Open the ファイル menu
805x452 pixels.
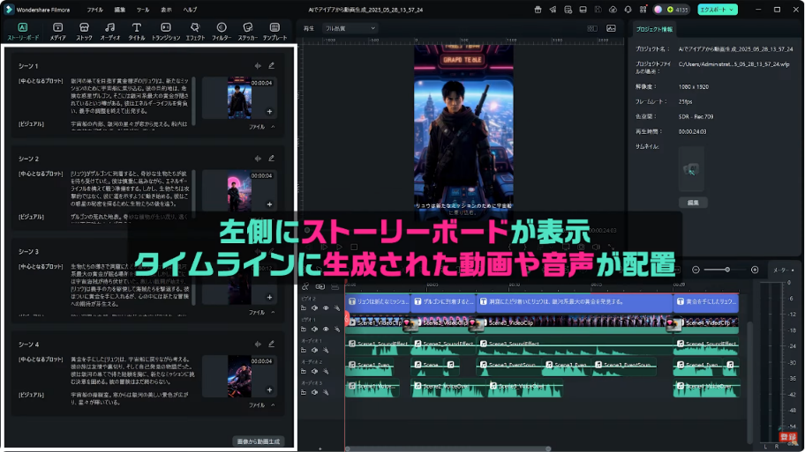point(94,10)
